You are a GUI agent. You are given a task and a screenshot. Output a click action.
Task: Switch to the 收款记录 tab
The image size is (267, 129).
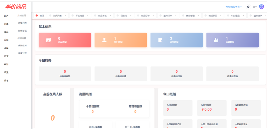point(235,16)
